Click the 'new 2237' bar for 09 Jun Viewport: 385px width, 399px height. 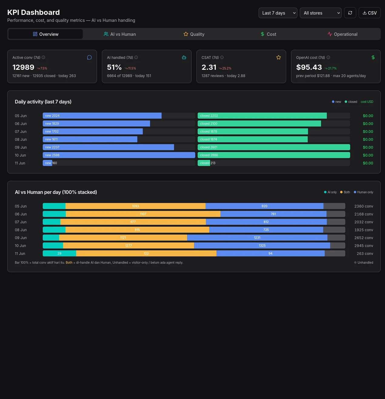[108, 147]
